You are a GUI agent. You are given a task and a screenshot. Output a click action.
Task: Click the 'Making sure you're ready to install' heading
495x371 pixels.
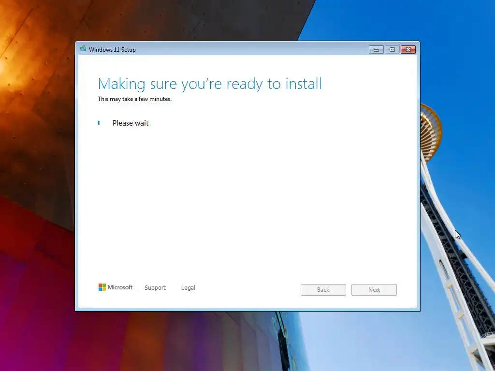click(x=210, y=84)
